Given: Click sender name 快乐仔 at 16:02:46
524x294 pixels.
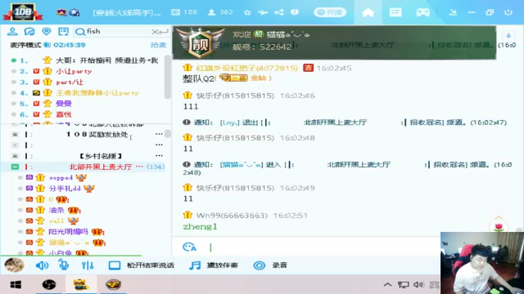Looking at the screenshot, I should coord(235,96).
